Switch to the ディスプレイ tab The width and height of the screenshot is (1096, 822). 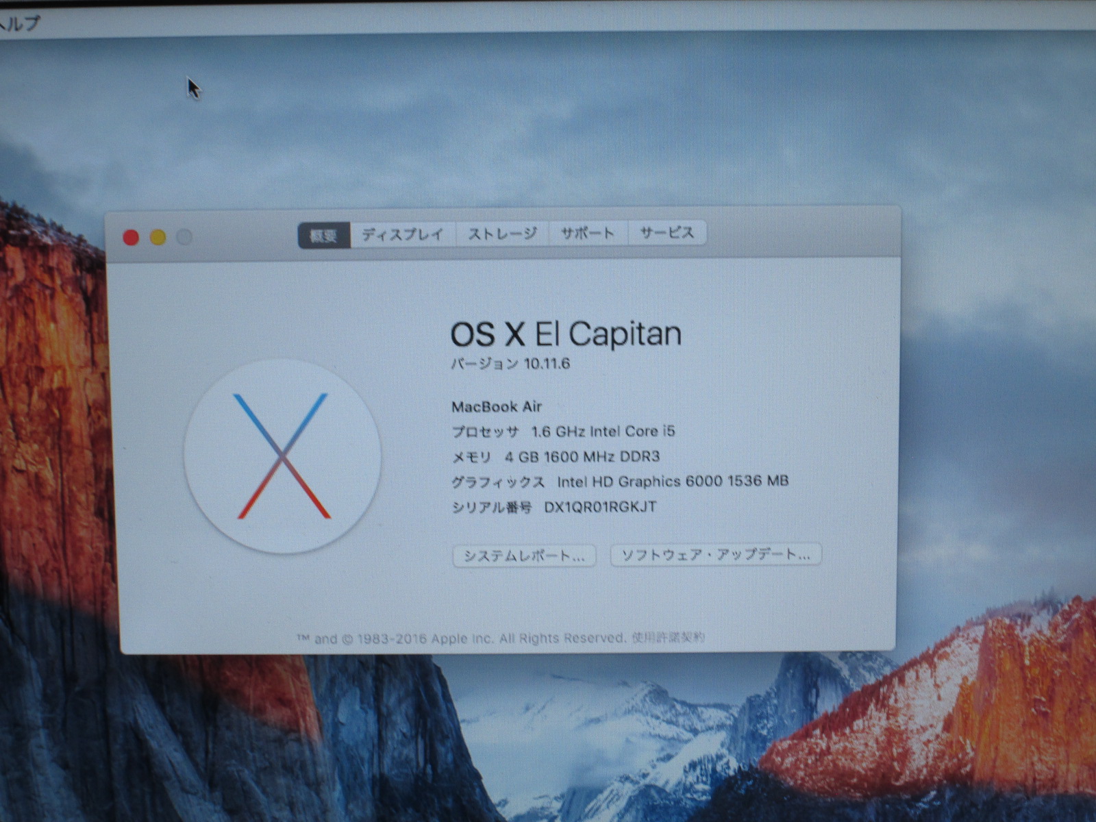pyautogui.click(x=403, y=235)
